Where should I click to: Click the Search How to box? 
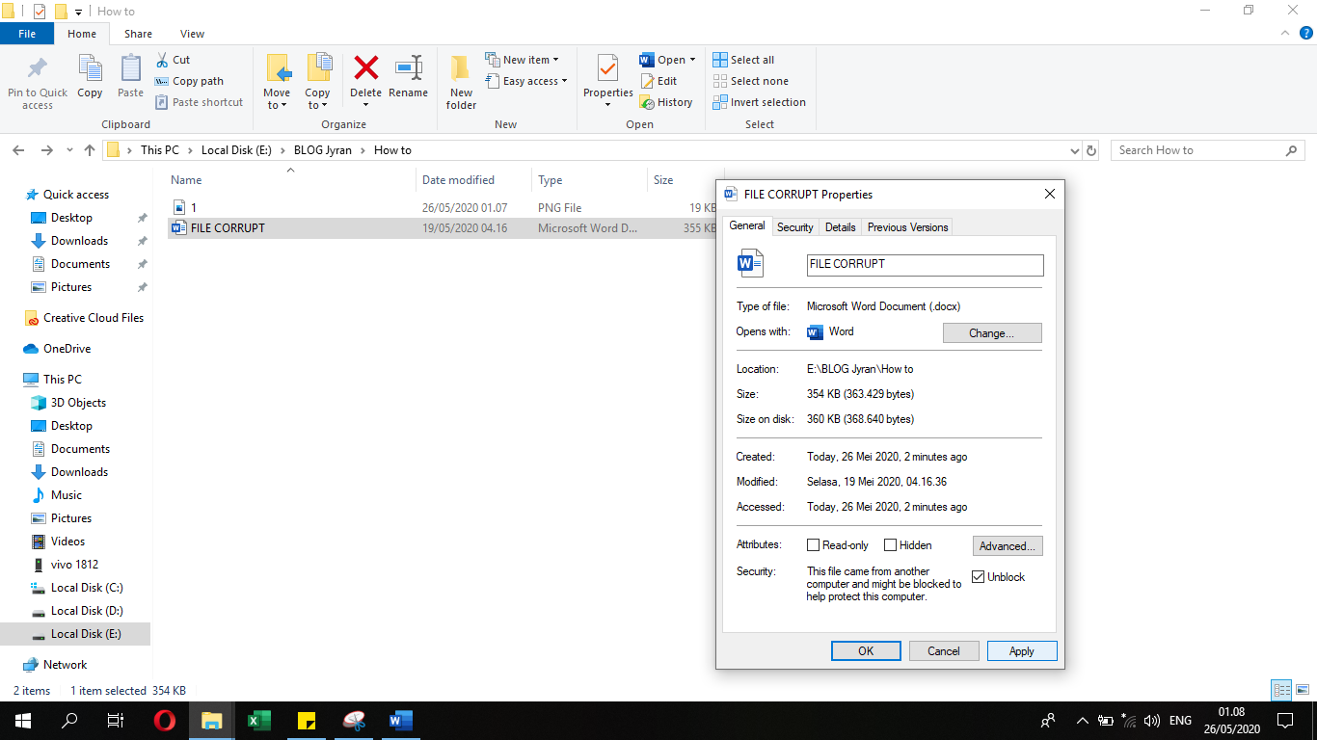pos(1208,150)
